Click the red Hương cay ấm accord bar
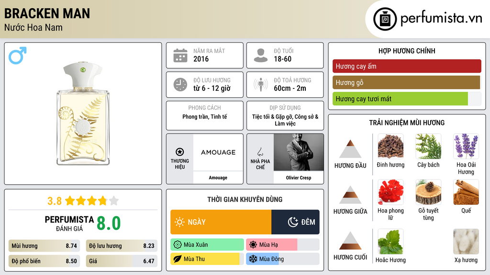Screen dimensions: 490x275 [x=407, y=66]
